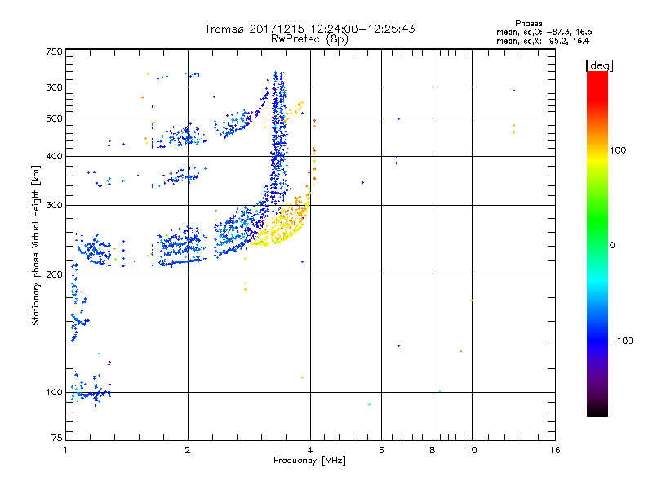
Task: Click the black bottom of the phase colorbar
Action: coord(597,411)
